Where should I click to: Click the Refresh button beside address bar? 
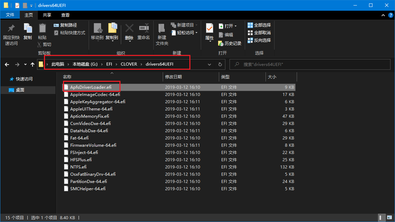(x=220, y=65)
